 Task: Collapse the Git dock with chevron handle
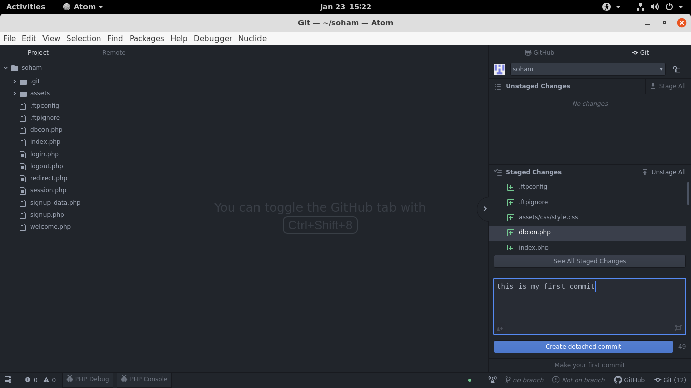(x=484, y=209)
